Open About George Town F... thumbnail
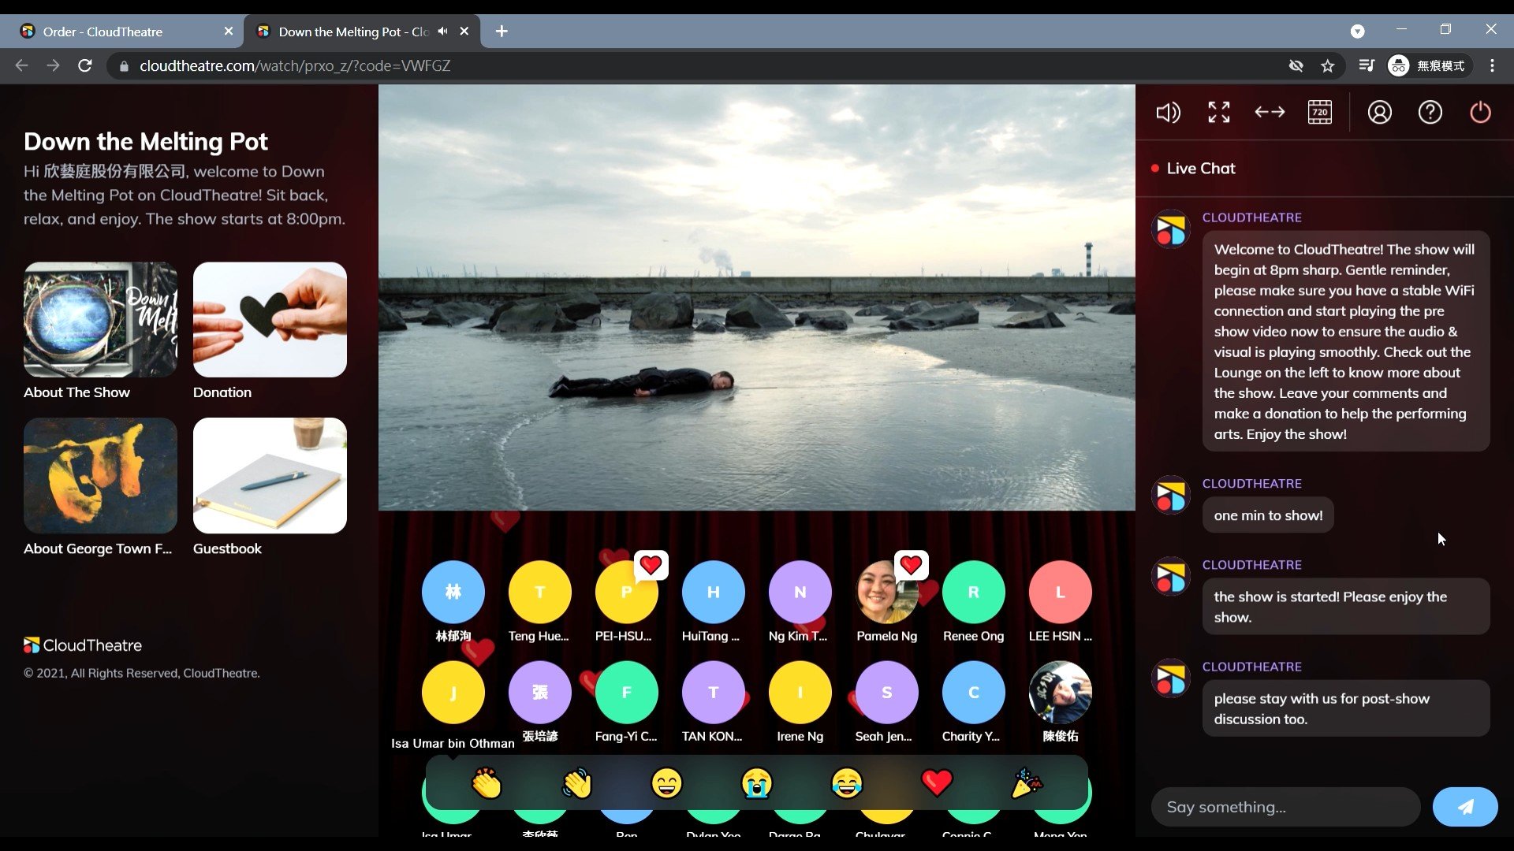The width and height of the screenshot is (1514, 851). pos(100,476)
